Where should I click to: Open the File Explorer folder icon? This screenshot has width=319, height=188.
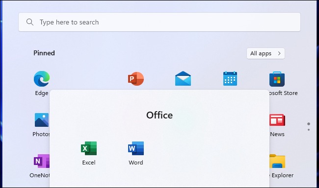click(x=277, y=161)
